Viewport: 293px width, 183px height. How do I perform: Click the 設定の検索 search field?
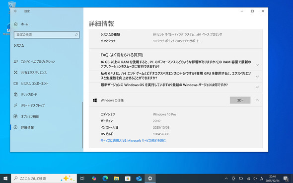(x=47, y=35)
